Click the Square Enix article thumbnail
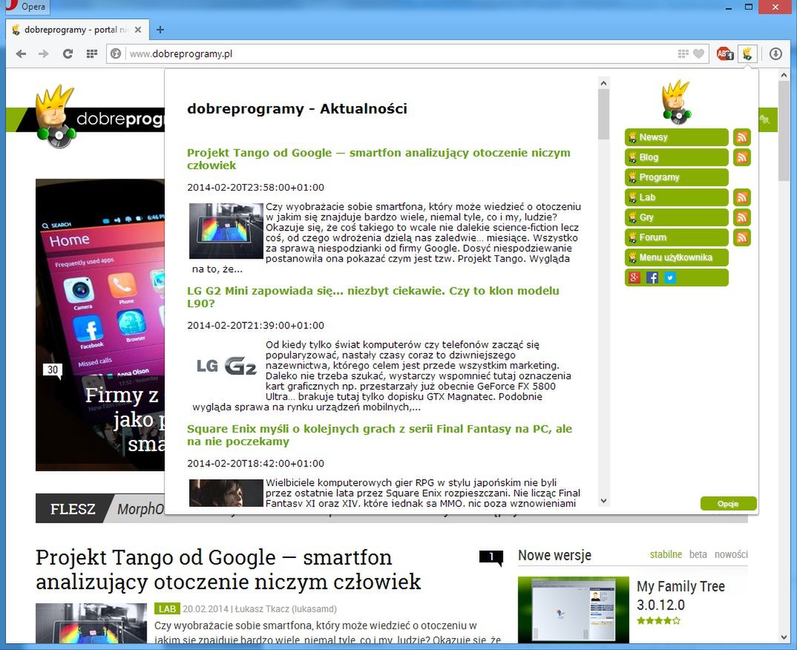This screenshot has width=797, height=650. [x=226, y=493]
